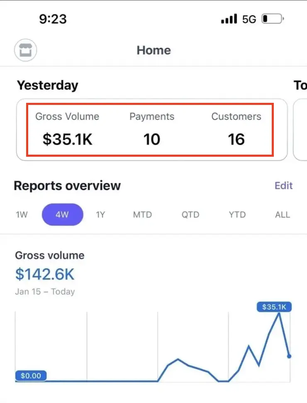Image resolution: width=307 pixels, height=403 pixels.
Task: Open the $142.6K gross volume total
Action: (x=45, y=274)
